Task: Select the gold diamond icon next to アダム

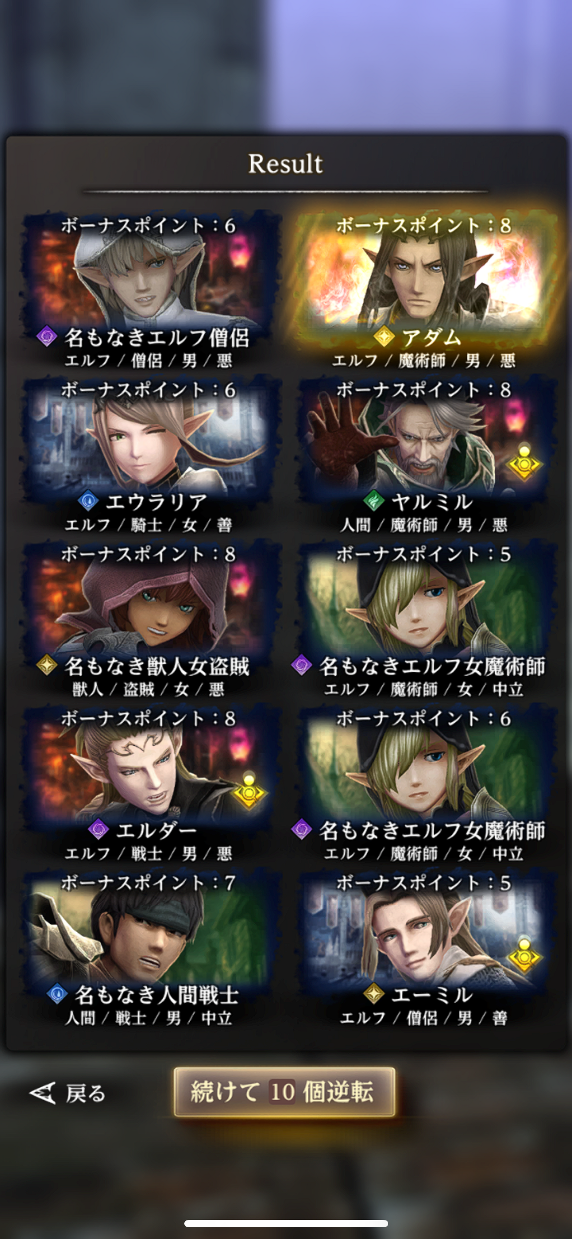Action: (x=384, y=336)
